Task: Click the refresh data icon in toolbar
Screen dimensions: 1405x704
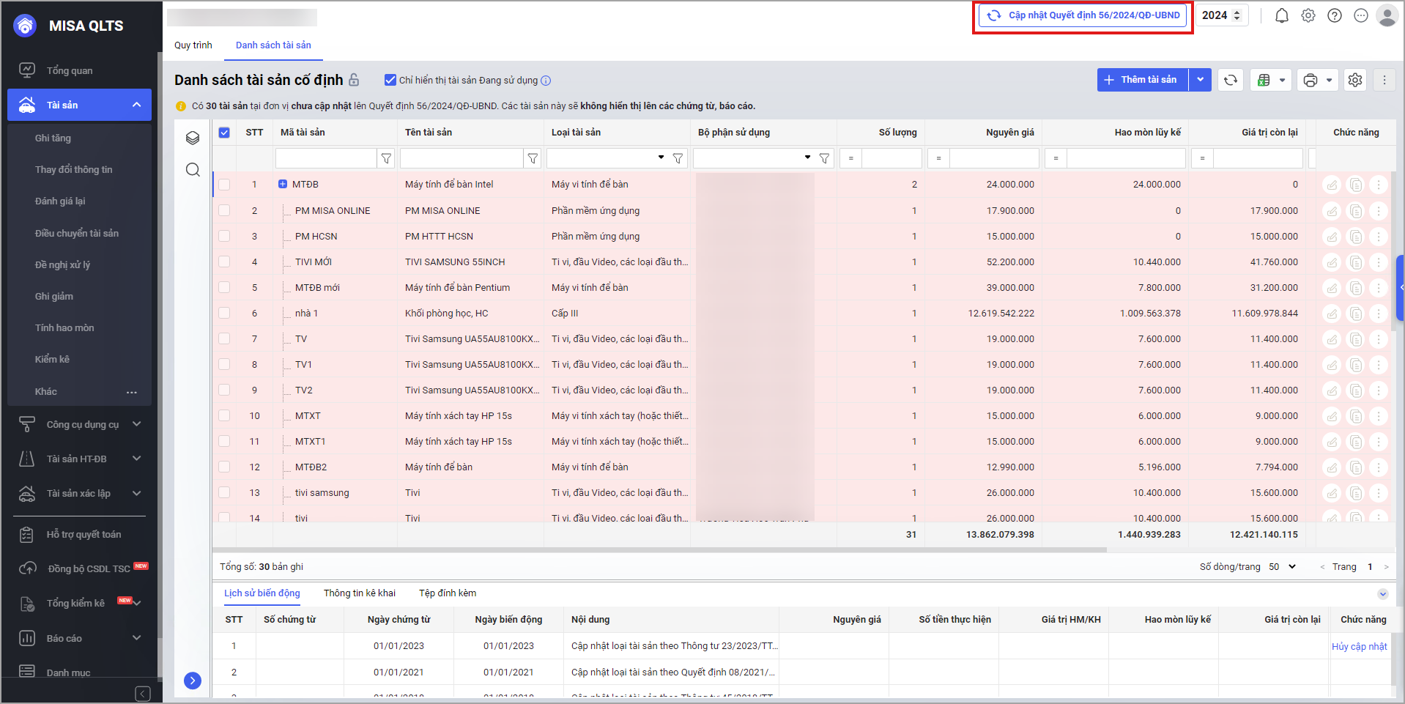Action: (x=1231, y=80)
